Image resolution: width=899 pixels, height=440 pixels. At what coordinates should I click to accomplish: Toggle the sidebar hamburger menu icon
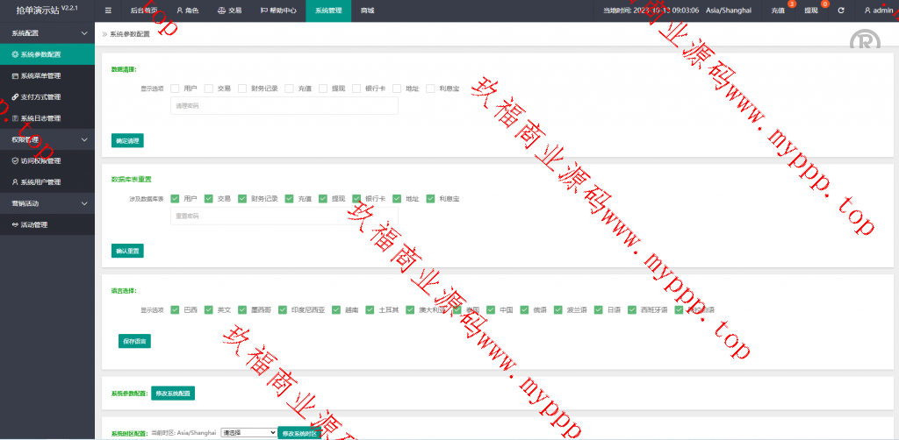[x=108, y=11]
